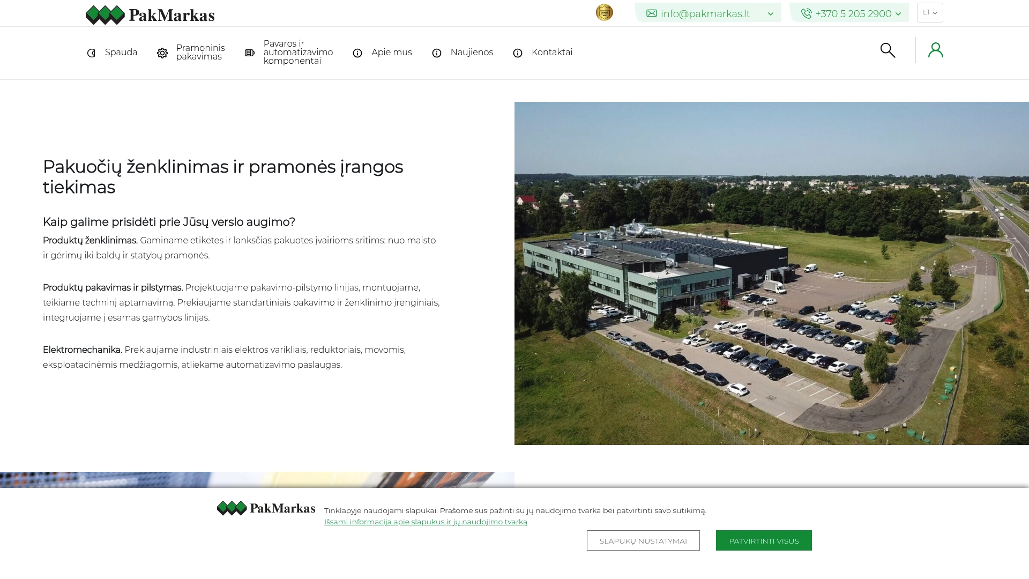Click the info icon beside Apie mus
The width and height of the screenshot is (1029, 579).
357,53
